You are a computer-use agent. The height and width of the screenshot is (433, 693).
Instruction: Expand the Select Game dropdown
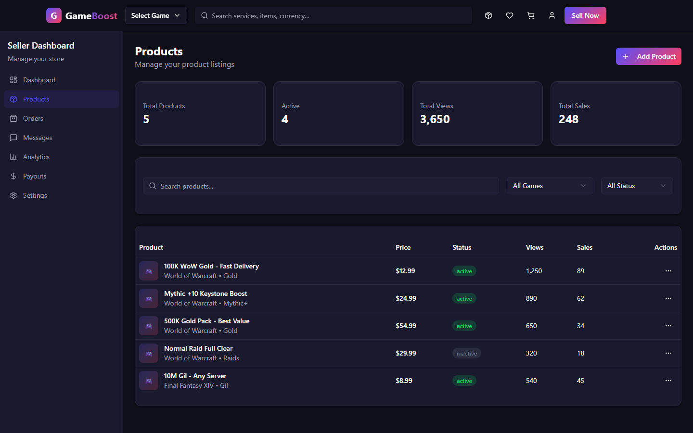156,15
